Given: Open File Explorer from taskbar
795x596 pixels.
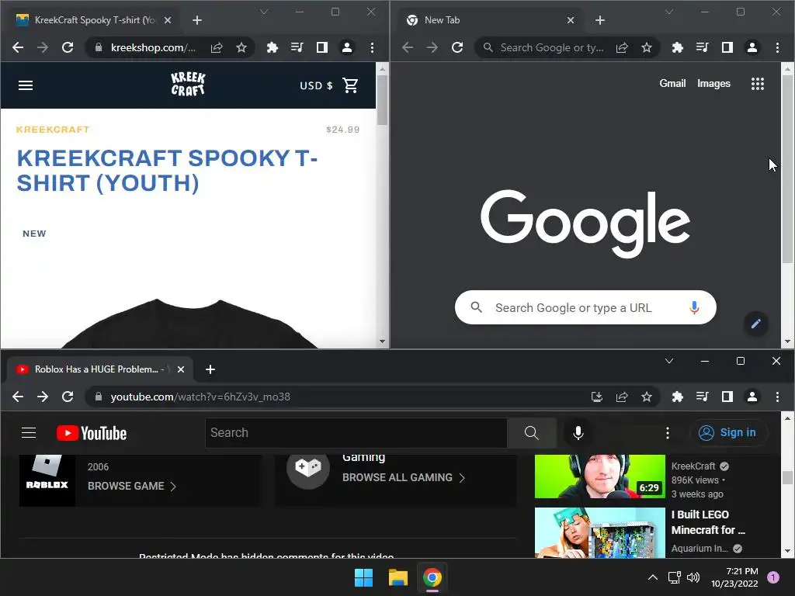Looking at the screenshot, I should (x=398, y=577).
